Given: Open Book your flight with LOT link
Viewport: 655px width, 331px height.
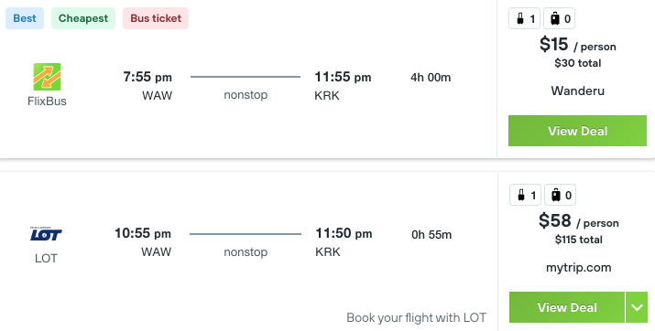Looking at the screenshot, I should tap(417, 317).
